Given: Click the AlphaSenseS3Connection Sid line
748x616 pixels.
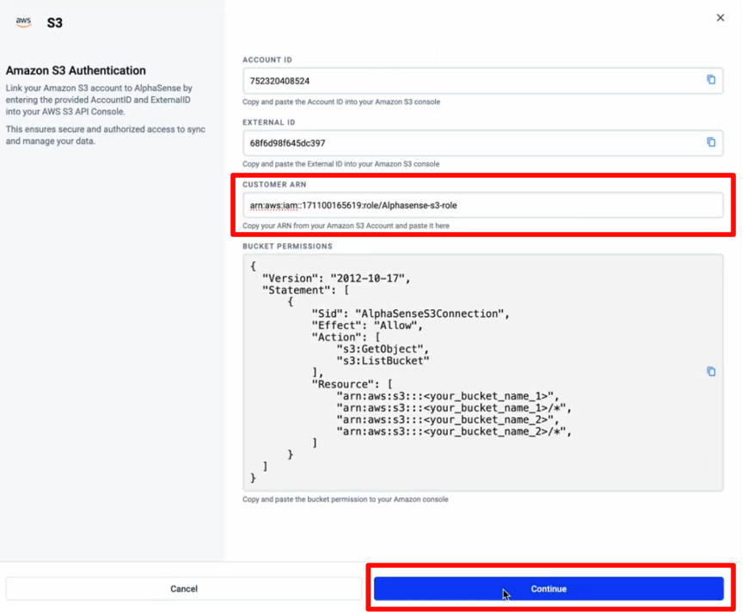Looking at the screenshot, I should tap(411, 314).
